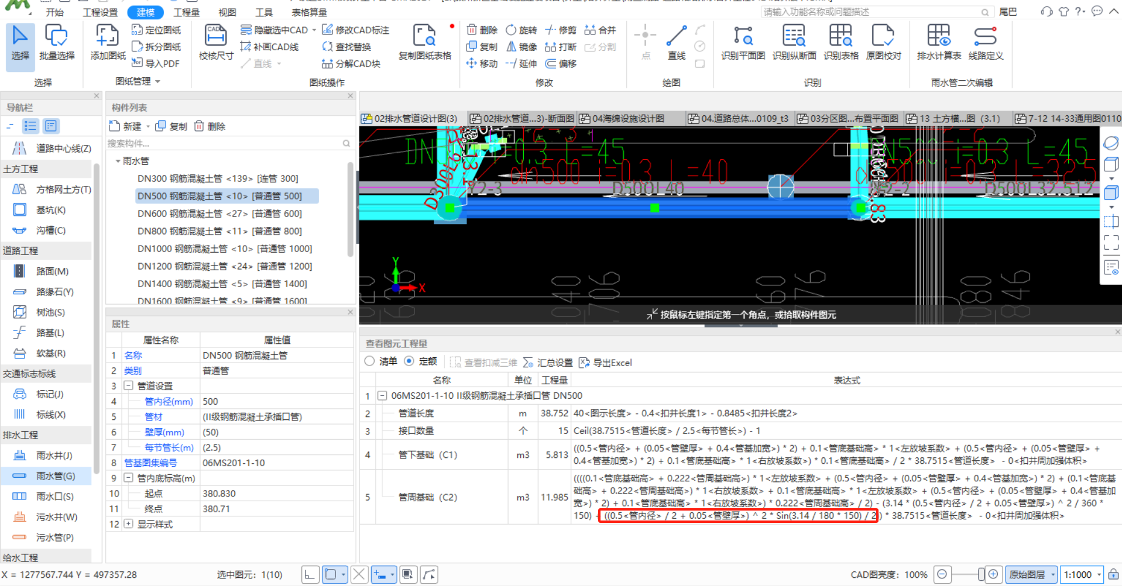Click 偏移 tool in ribbon
This screenshot has height=586, width=1122.
[x=561, y=64]
